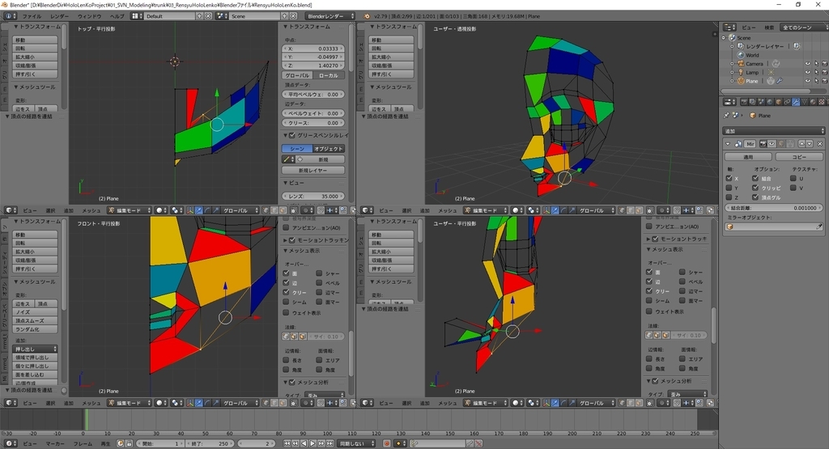
Task: Click the 新規レイヤー button
Action: tap(313, 170)
